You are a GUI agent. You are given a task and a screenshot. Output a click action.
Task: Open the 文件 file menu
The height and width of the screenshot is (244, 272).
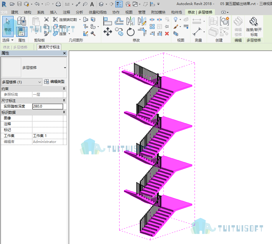point(4,12)
